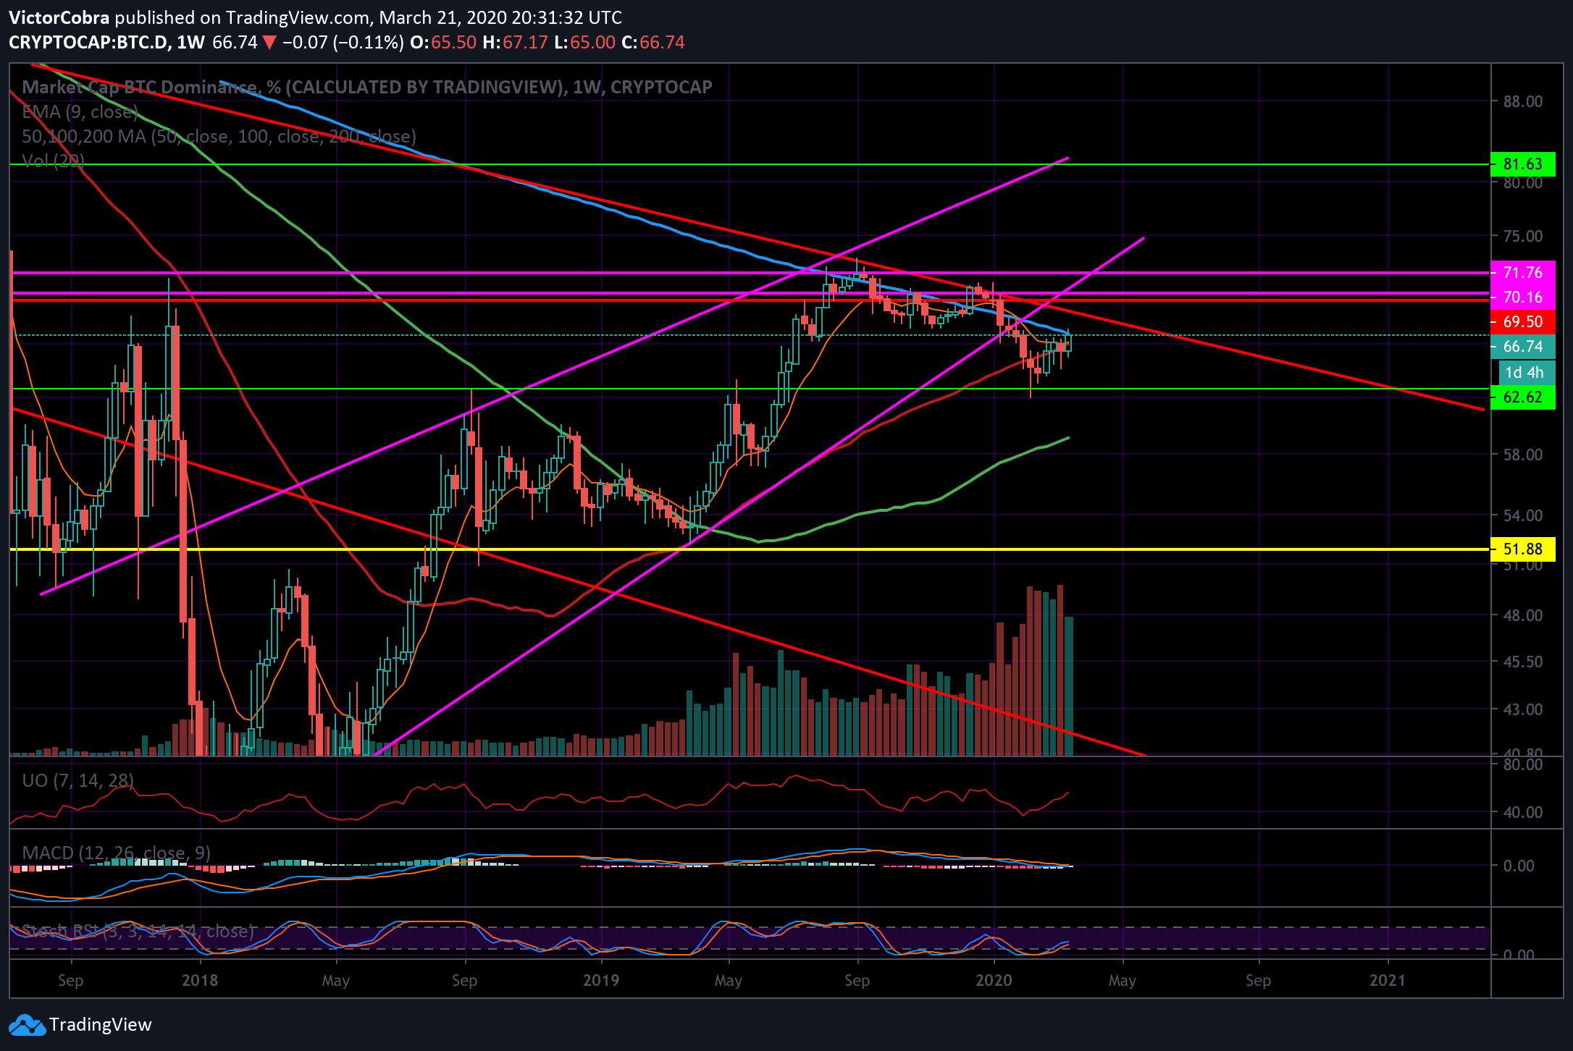The width and height of the screenshot is (1573, 1051).
Task: Select the 50,100,200 MA indicator label
Action: (x=219, y=136)
